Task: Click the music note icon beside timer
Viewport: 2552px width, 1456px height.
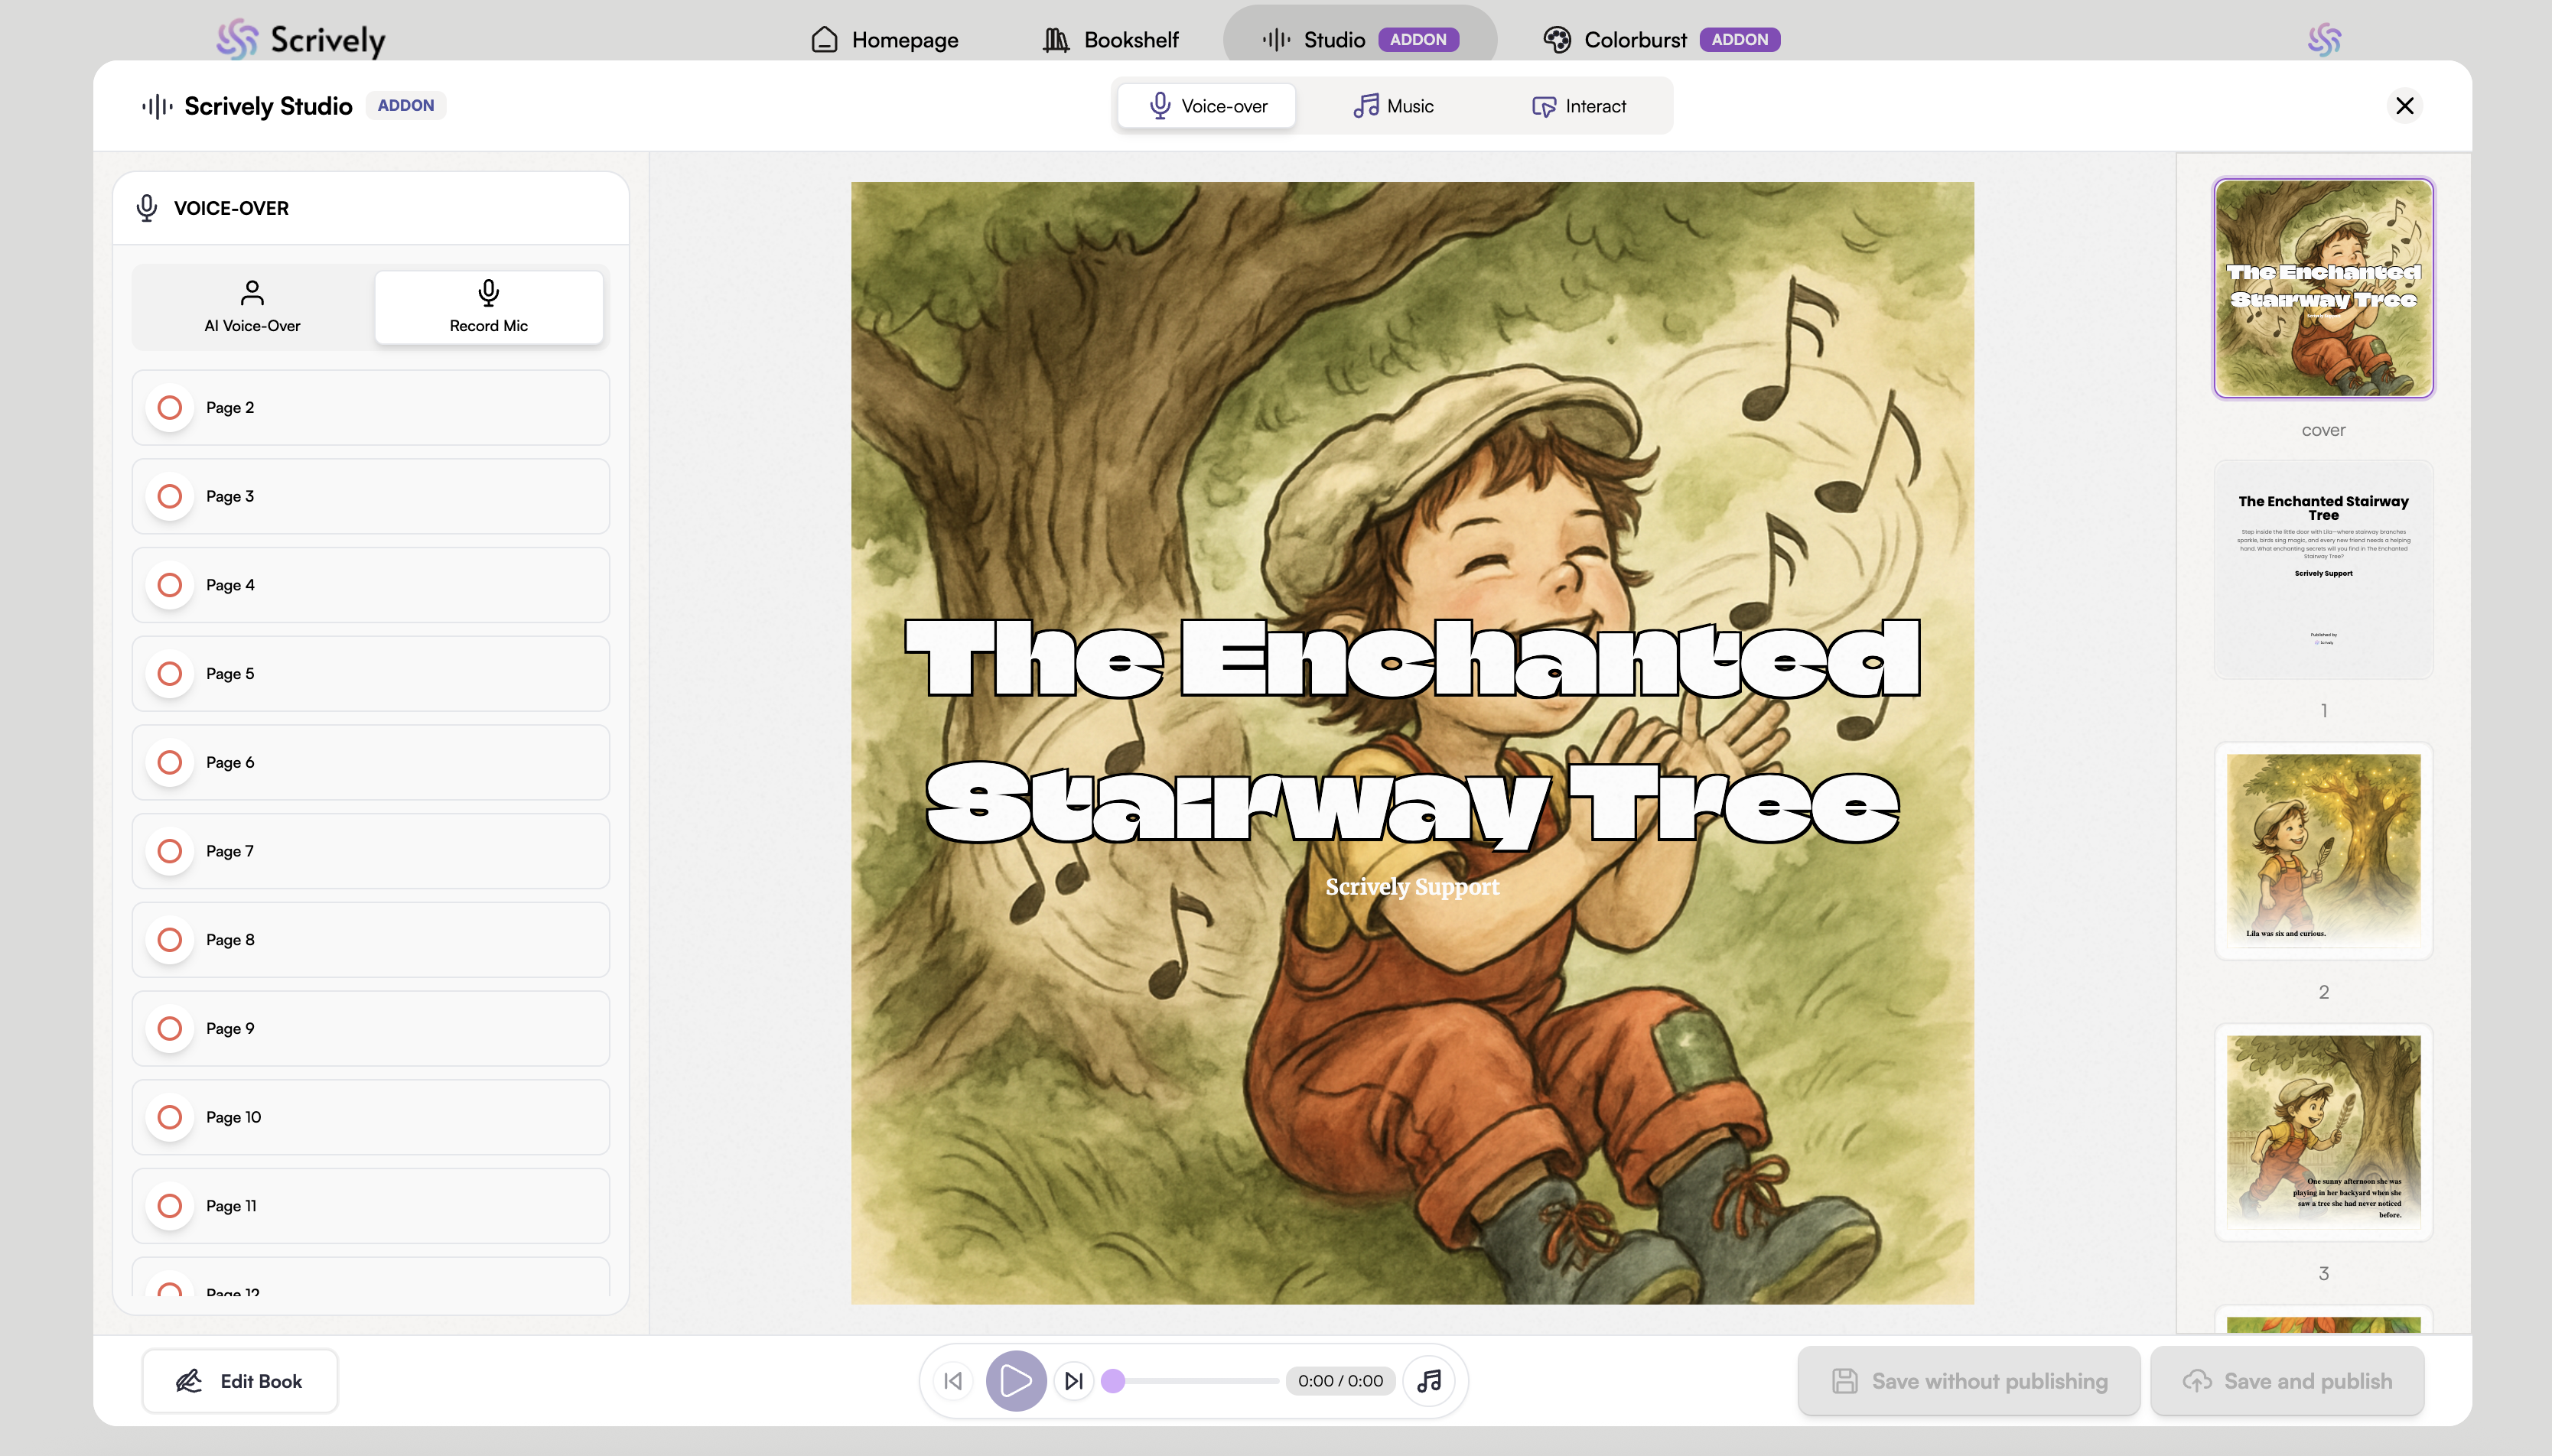Action: (1428, 1381)
